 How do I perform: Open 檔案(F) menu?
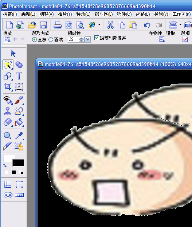point(10,14)
